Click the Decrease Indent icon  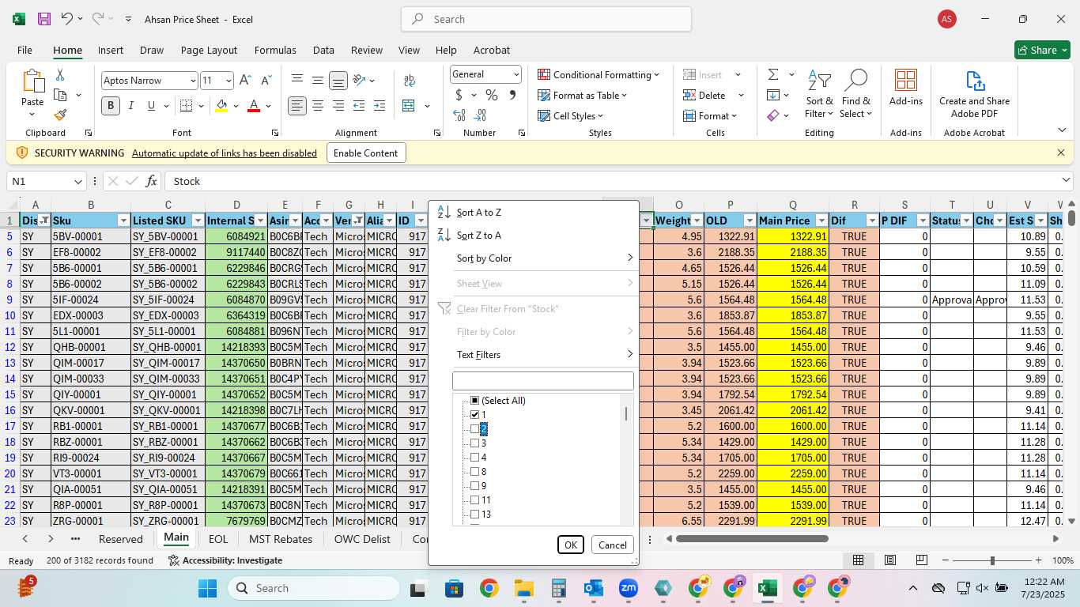coord(359,105)
